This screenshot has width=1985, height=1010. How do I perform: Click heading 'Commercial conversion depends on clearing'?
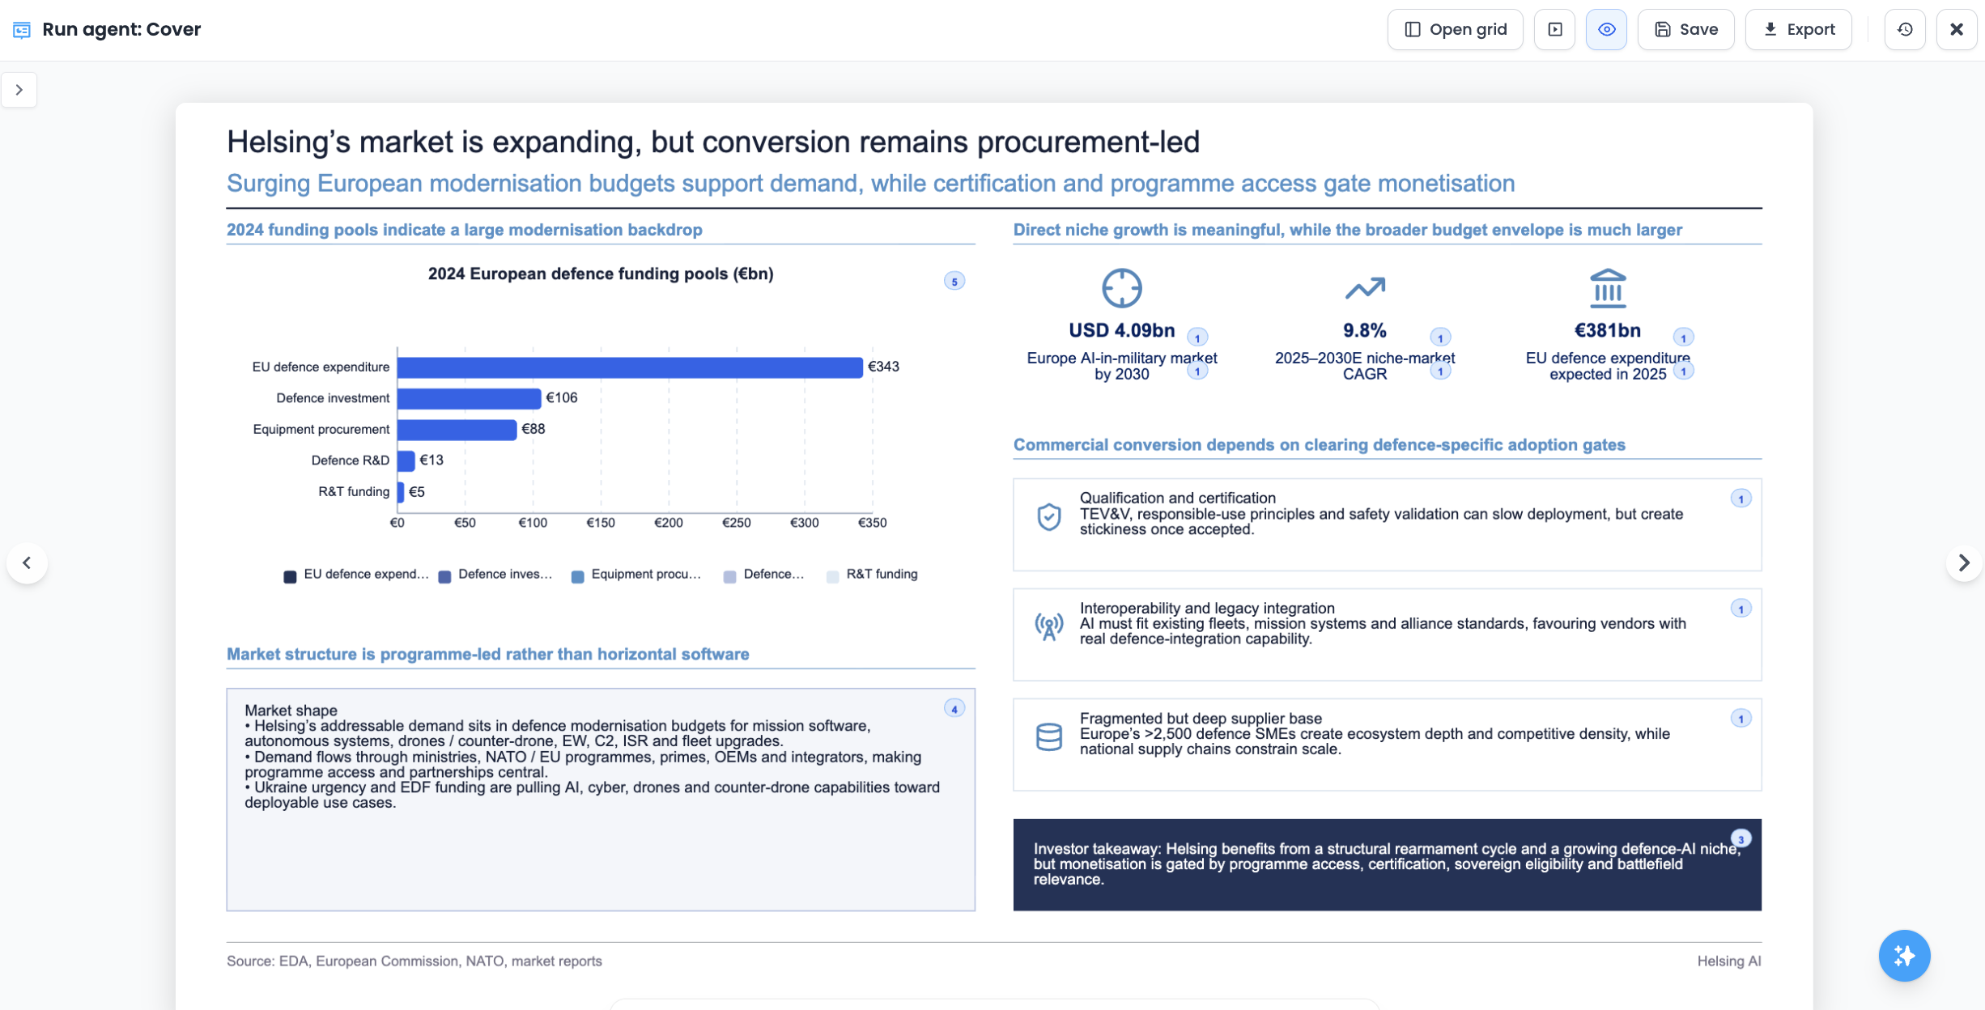tap(1319, 445)
